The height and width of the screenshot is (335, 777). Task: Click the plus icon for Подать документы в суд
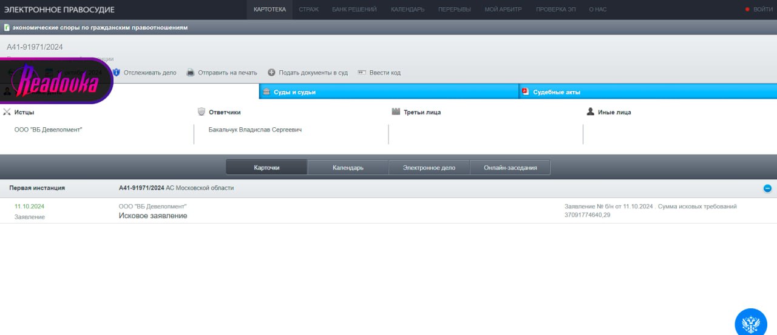click(x=271, y=73)
